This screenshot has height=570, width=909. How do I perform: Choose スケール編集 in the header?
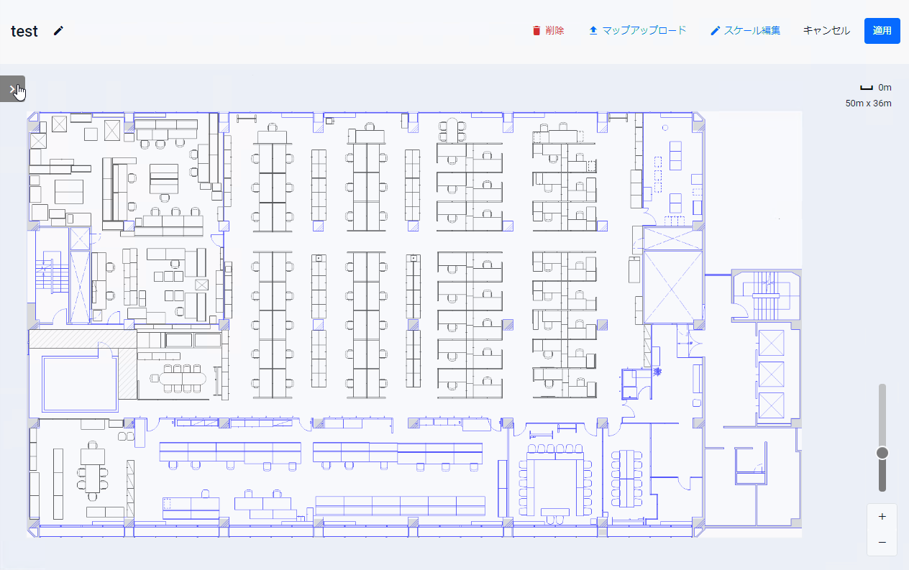point(752,31)
